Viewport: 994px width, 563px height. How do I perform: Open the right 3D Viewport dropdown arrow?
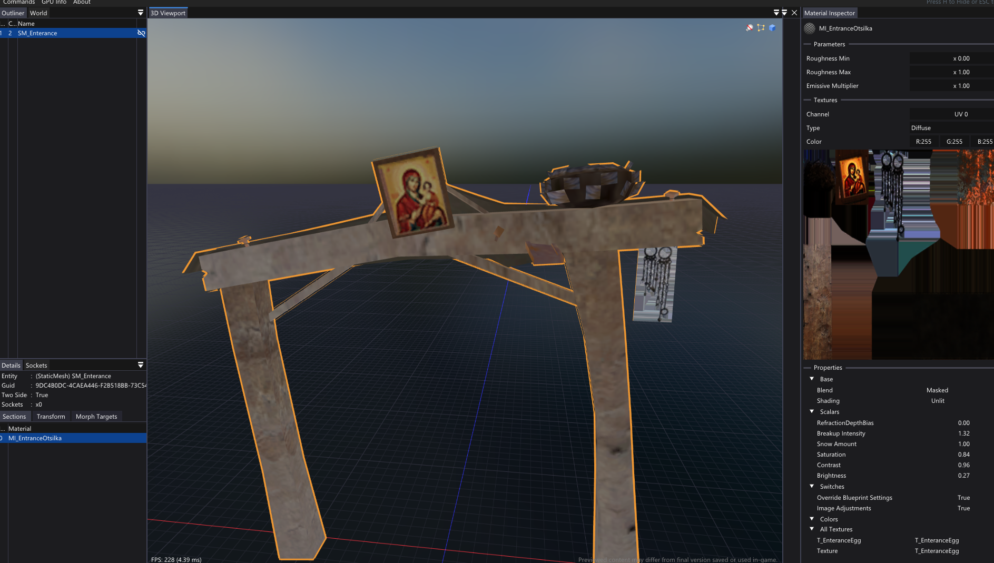click(x=784, y=13)
